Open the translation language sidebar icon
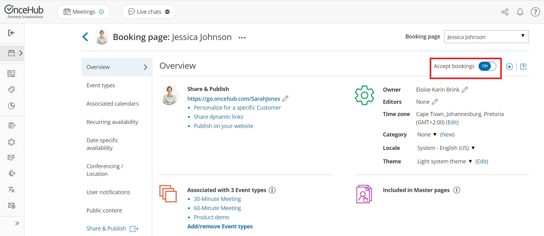Image resolution: width=544 pixels, height=236 pixels. [12, 190]
